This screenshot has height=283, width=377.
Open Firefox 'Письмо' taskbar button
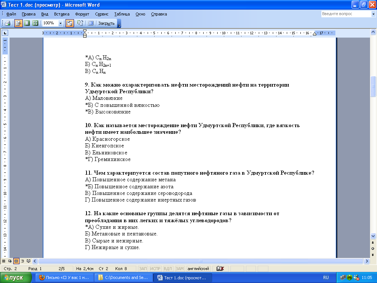coord(65,277)
